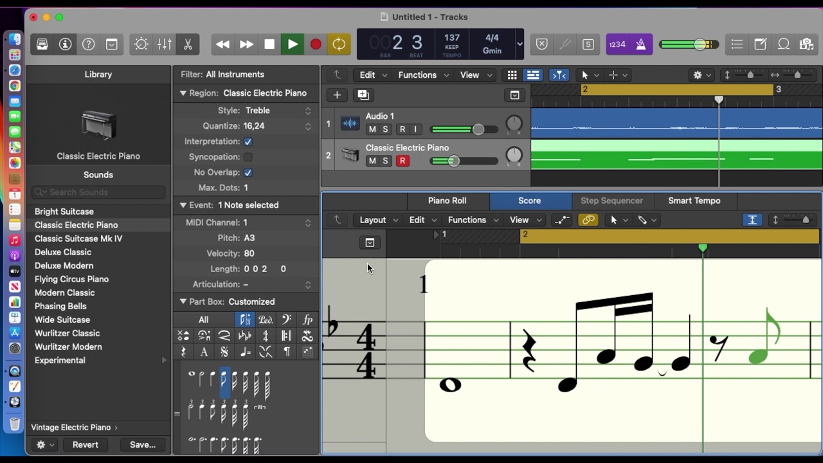Record-enable the Audio 1 track

coord(402,129)
